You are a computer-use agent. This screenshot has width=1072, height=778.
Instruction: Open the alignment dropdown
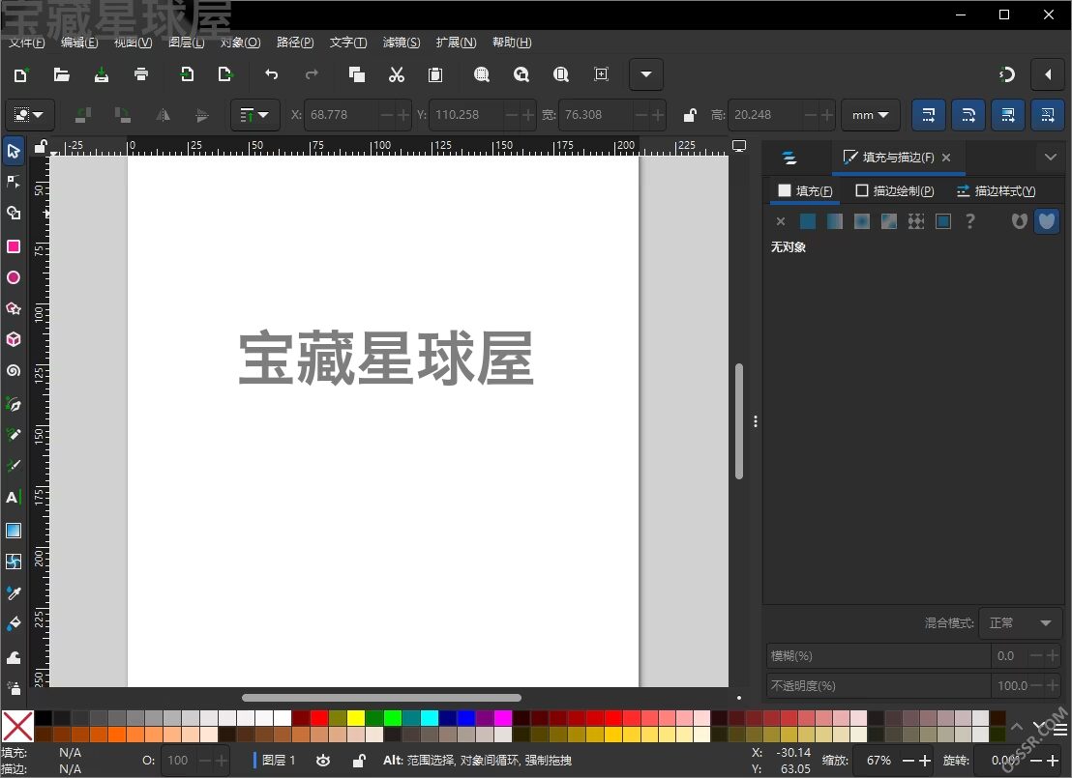[254, 115]
